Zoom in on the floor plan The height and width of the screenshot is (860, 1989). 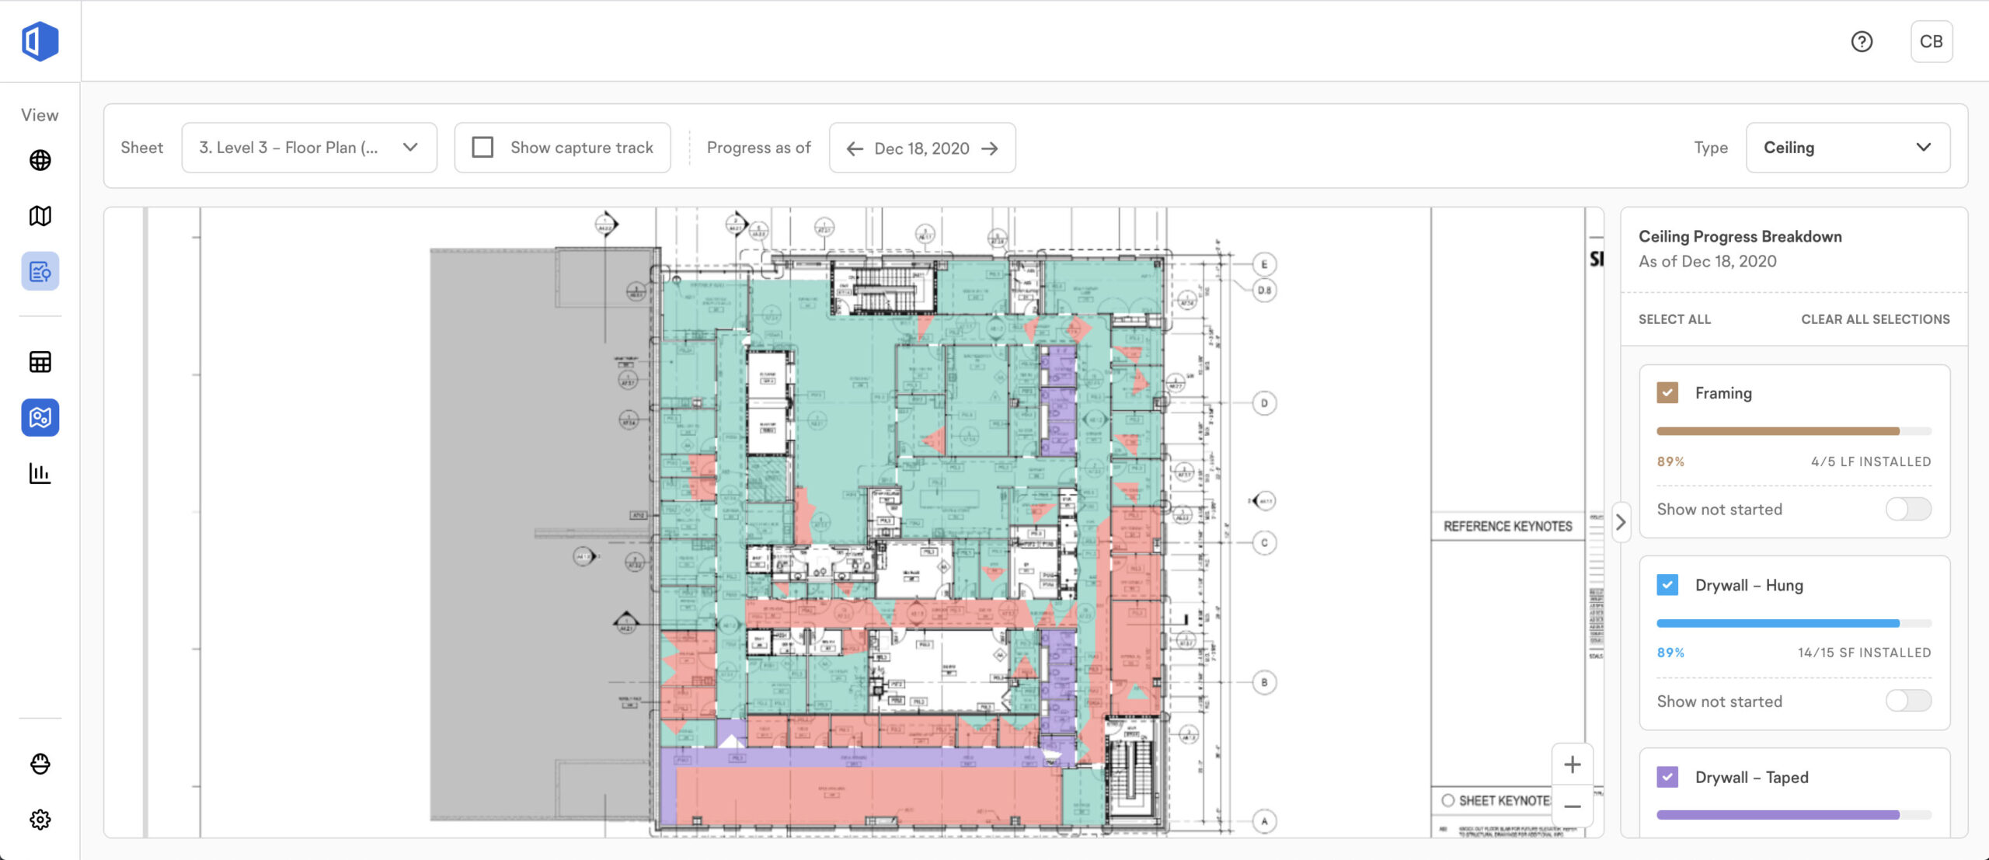pyautogui.click(x=1572, y=764)
